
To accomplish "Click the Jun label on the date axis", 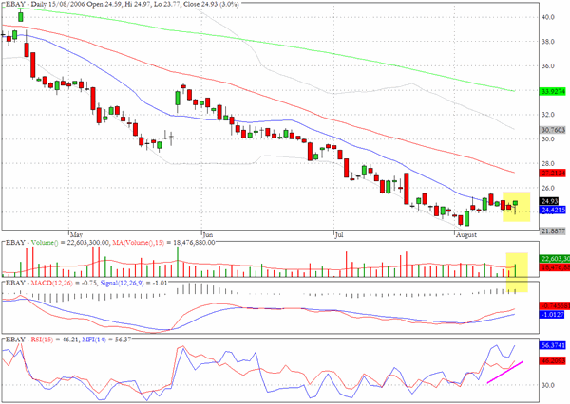I will (207, 235).
